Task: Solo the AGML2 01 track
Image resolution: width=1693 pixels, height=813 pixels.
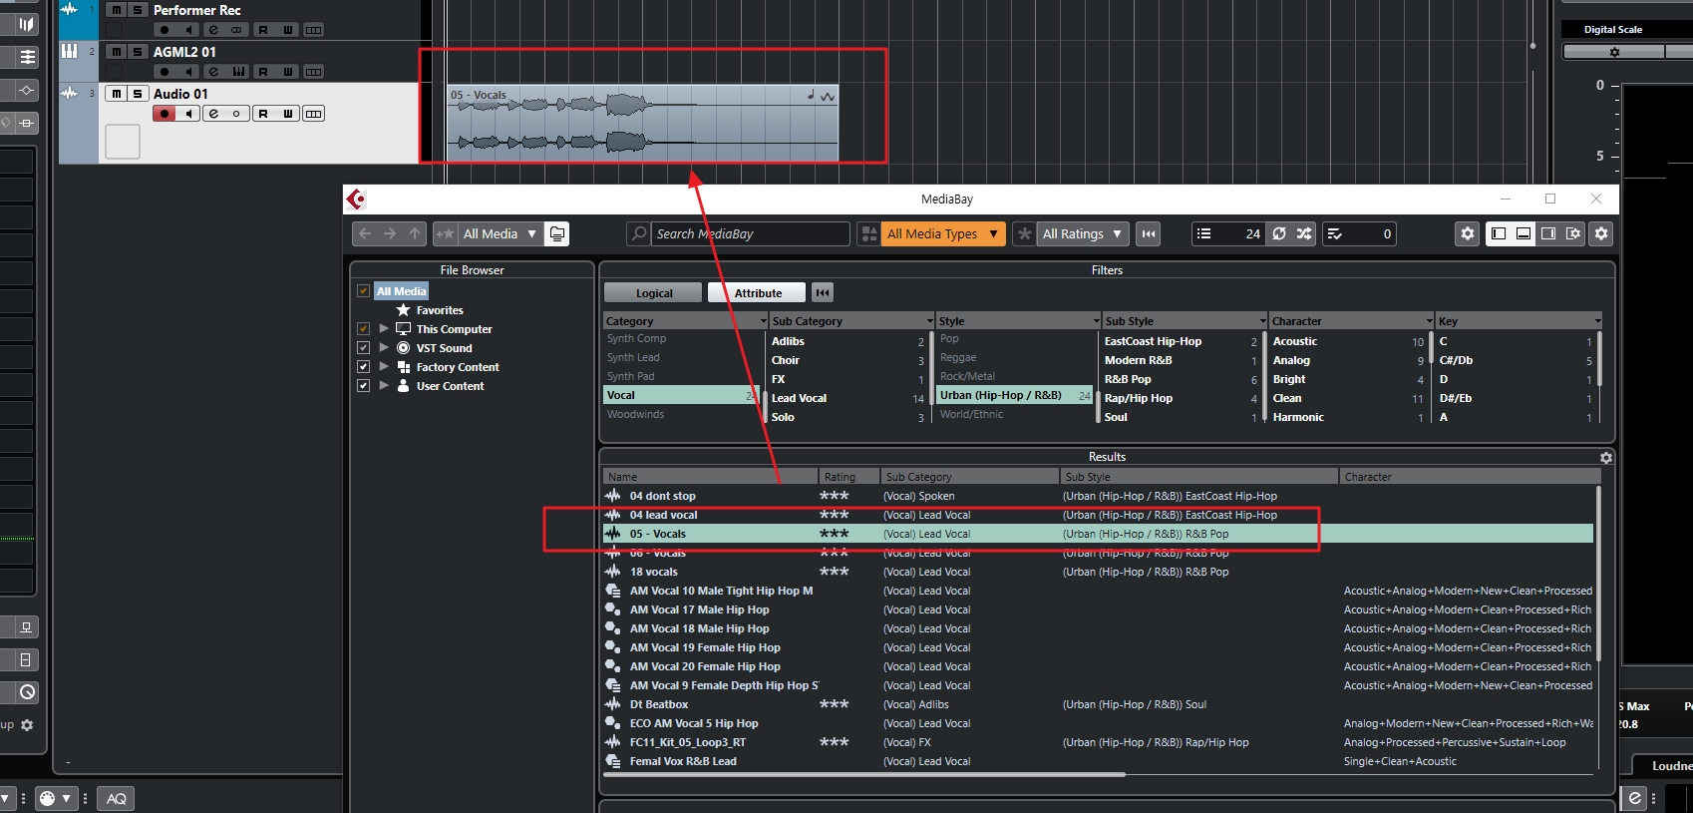Action: [x=138, y=52]
